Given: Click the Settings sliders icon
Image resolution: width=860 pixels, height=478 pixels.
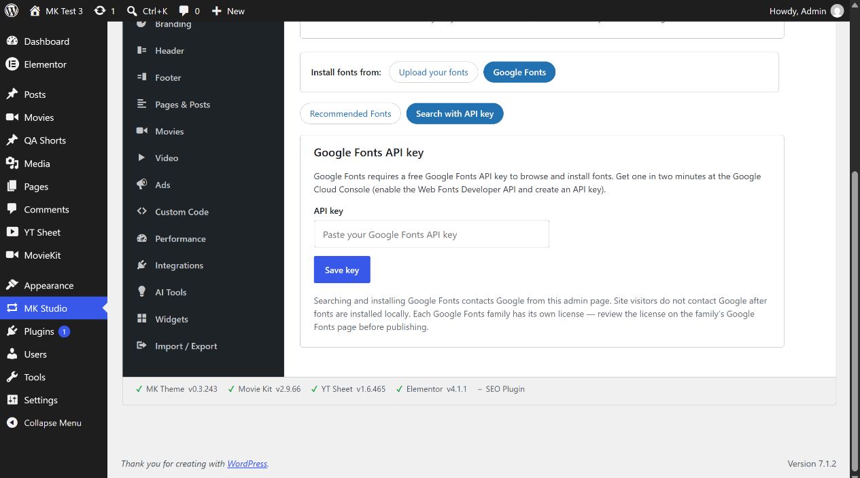Looking at the screenshot, I should click(x=12, y=401).
